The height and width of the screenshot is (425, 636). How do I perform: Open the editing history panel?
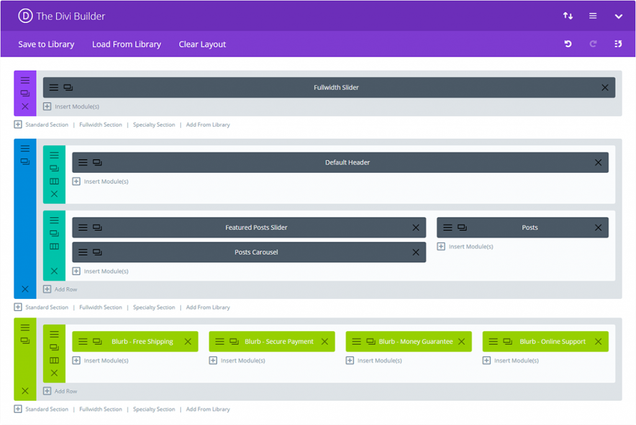click(618, 44)
